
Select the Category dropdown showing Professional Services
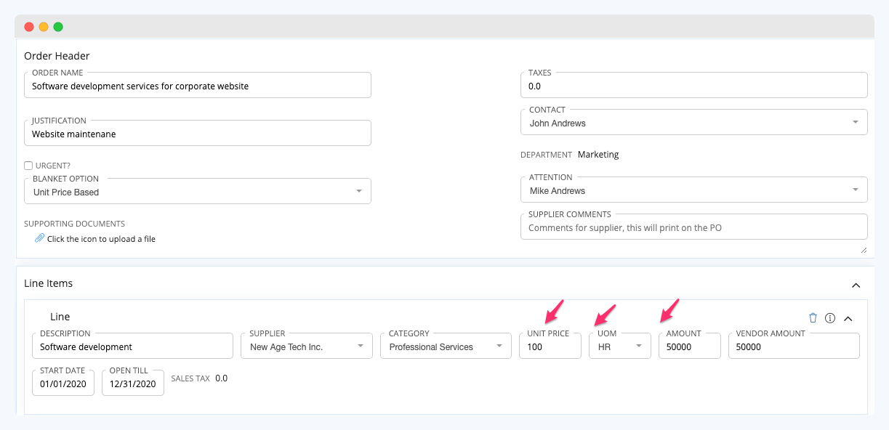(499, 345)
